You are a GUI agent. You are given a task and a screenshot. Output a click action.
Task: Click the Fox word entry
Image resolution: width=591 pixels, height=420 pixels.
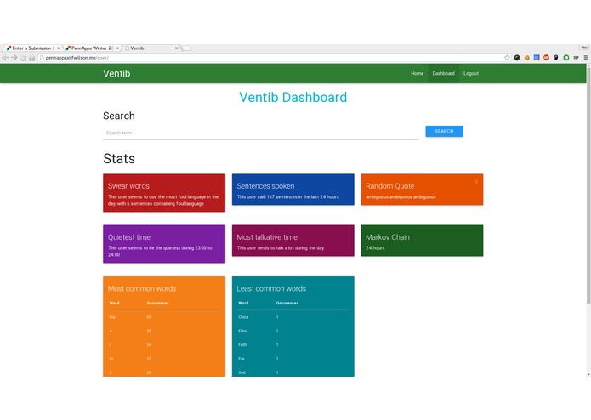(242, 359)
